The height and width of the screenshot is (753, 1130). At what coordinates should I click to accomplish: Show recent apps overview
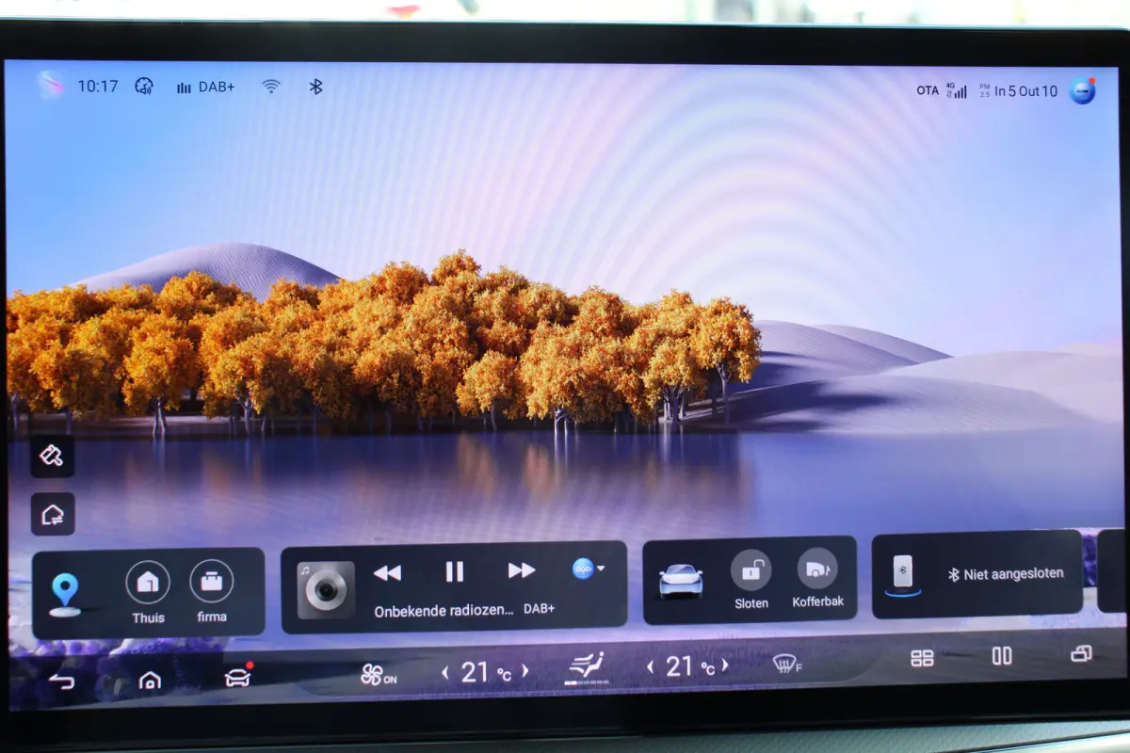pos(1081,653)
